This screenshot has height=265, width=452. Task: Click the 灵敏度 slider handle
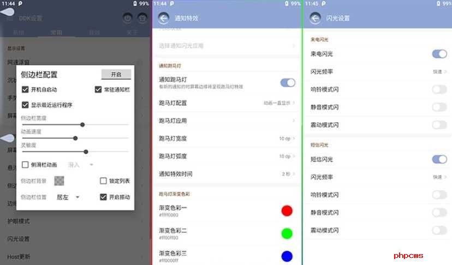coord(86,152)
